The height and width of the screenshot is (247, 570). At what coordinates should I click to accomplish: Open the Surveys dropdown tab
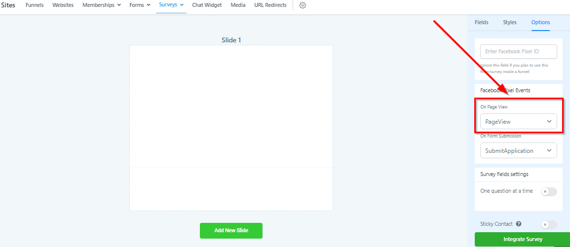[x=171, y=5]
